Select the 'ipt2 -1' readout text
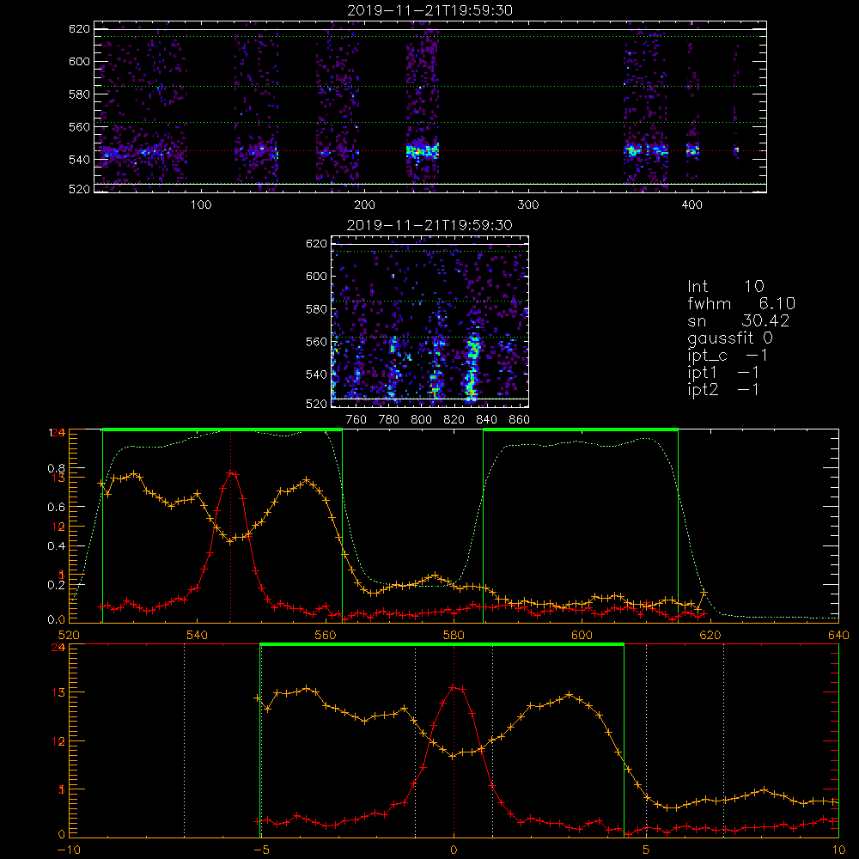 pos(723,389)
